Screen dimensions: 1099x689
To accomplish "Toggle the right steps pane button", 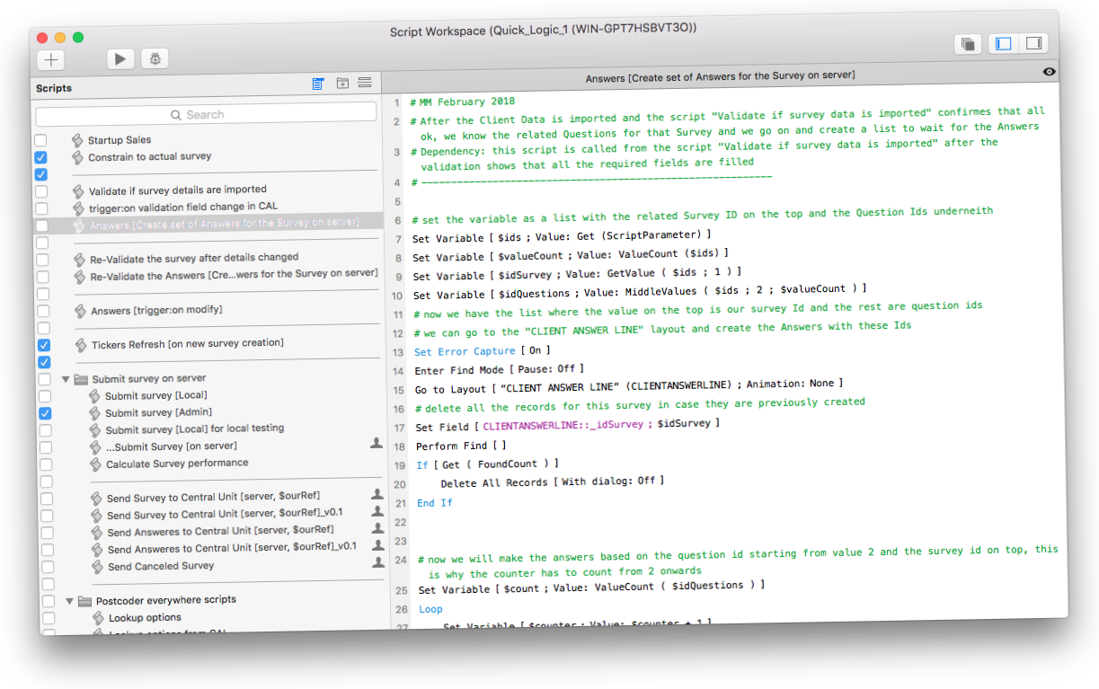I will [1033, 42].
